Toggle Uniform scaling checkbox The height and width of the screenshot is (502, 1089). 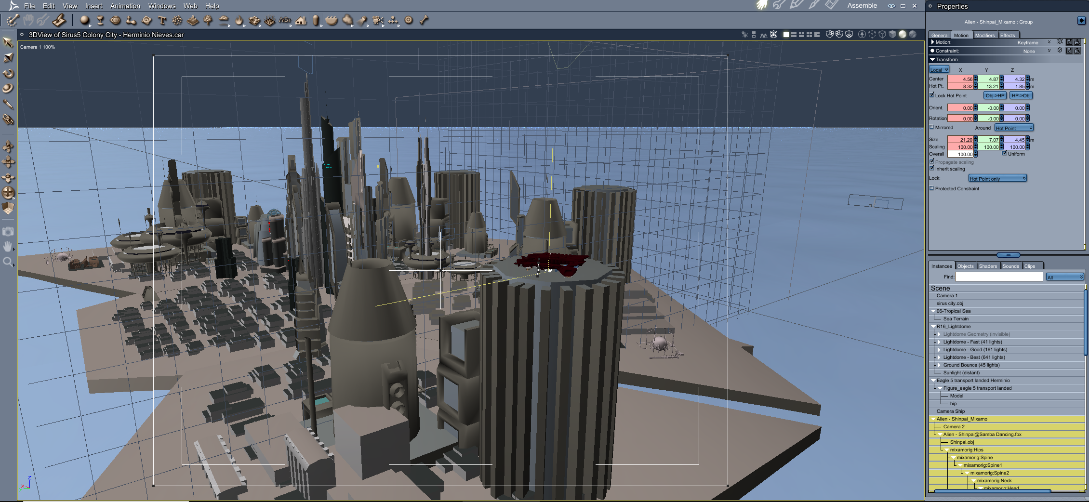point(1005,153)
